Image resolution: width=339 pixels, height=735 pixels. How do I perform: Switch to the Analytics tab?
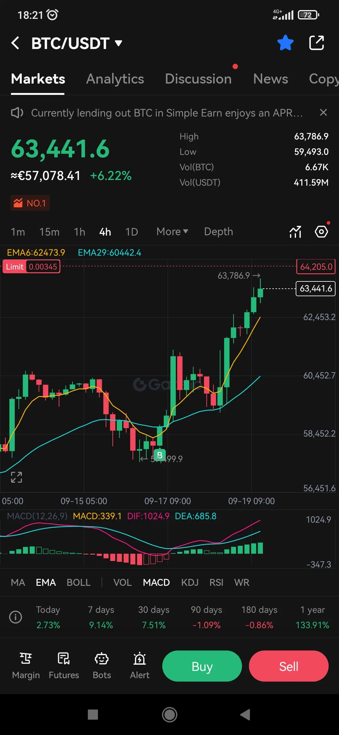115,79
